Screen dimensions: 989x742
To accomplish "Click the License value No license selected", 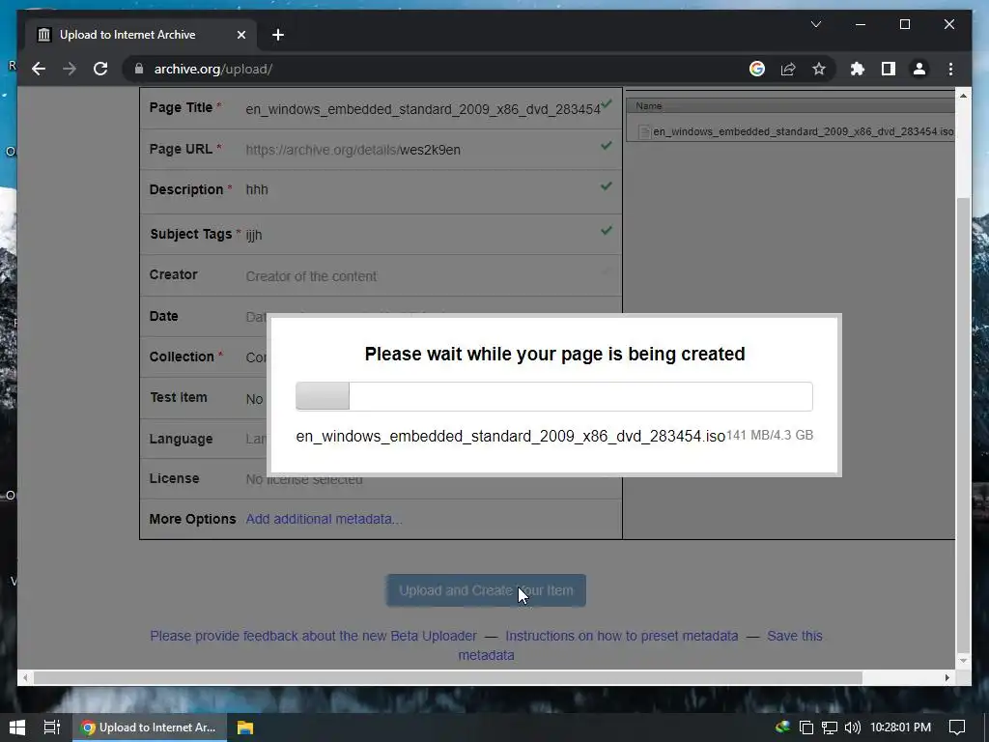I will point(304,479).
